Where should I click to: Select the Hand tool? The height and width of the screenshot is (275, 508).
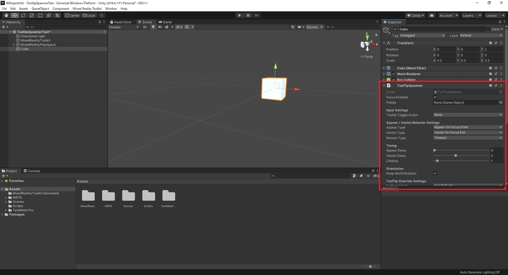[x=6, y=15]
